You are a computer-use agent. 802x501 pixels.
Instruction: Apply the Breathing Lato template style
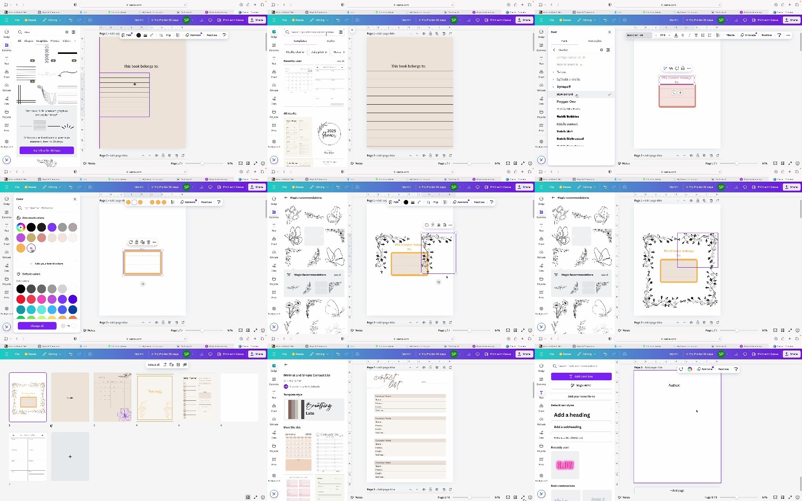coord(314,410)
